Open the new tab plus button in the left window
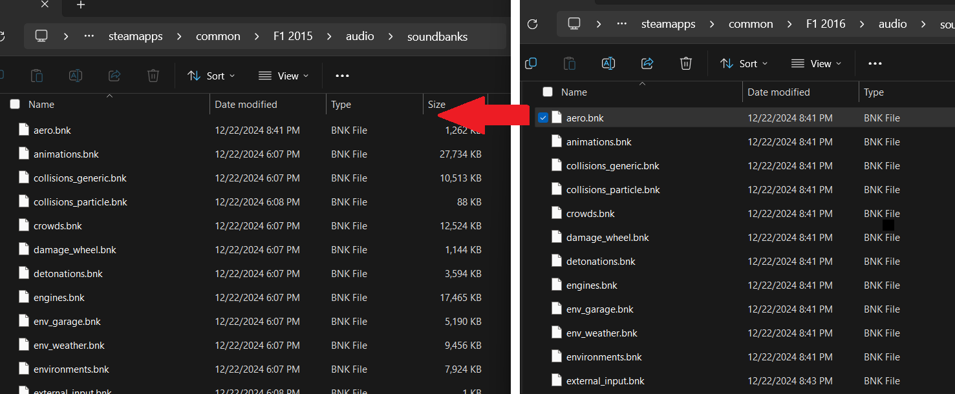The height and width of the screenshot is (394, 955). (x=81, y=5)
